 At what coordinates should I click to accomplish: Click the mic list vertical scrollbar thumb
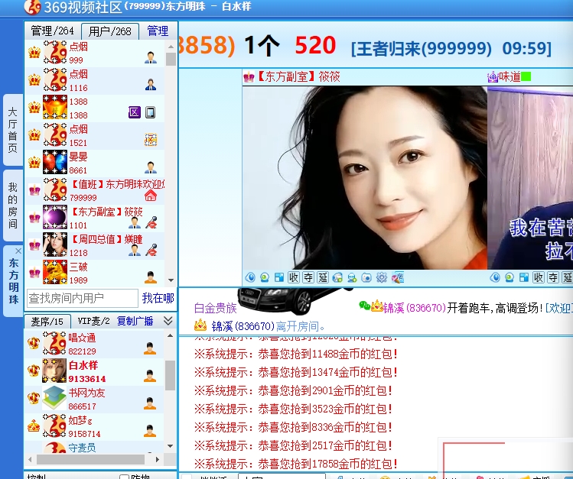click(x=170, y=374)
